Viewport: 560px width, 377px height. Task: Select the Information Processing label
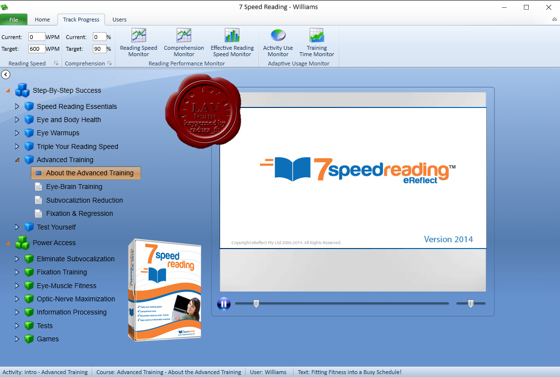[71, 312]
